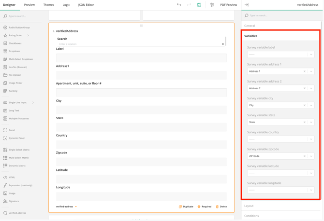
Task: Add a Checkboxes question
Action: tap(13, 43)
